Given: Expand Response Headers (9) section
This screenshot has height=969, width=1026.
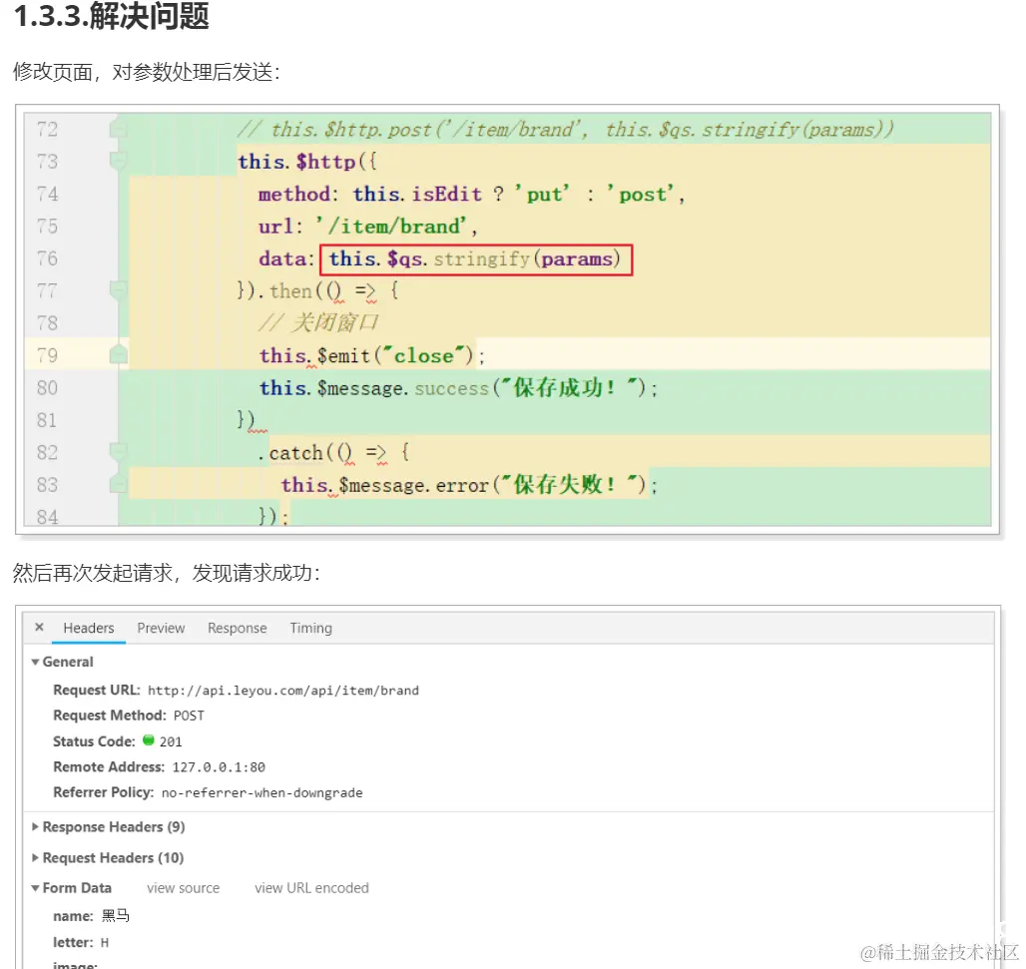Looking at the screenshot, I should click(x=35, y=827).
